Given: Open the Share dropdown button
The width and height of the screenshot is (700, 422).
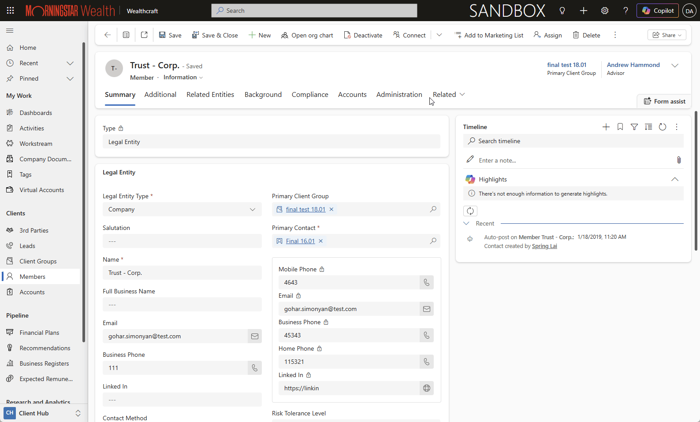Looking at the screenshot, I should [x=667, y=35].
